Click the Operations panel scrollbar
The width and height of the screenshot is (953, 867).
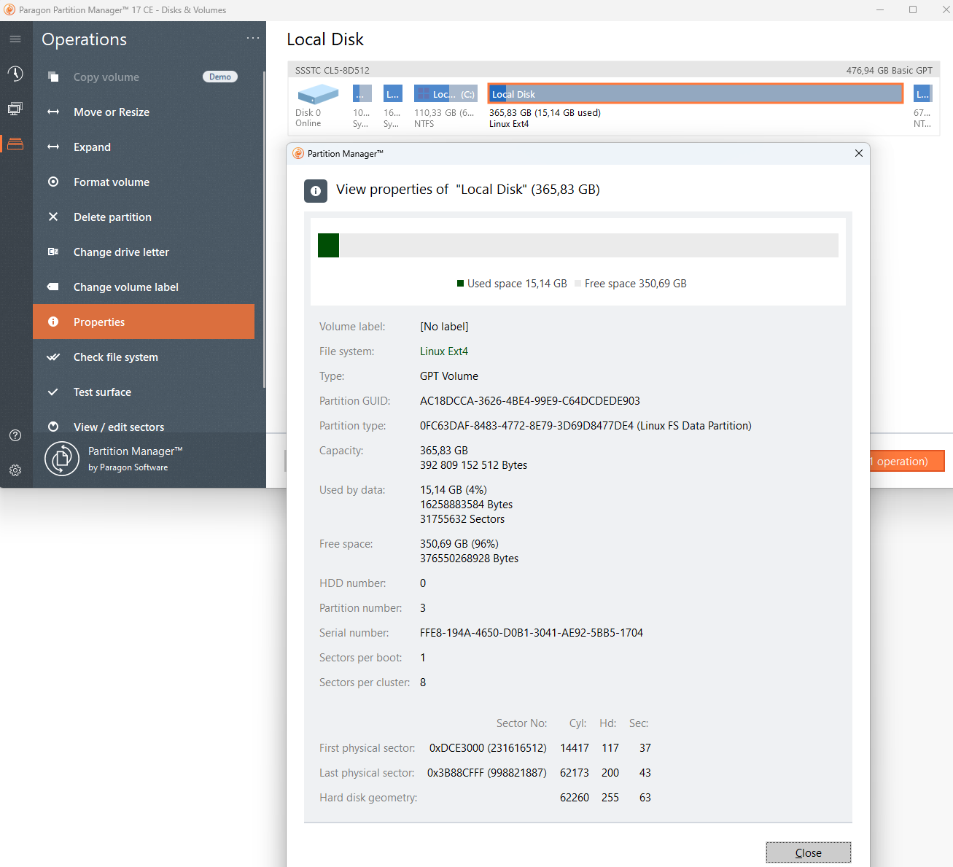coord(263,230)
